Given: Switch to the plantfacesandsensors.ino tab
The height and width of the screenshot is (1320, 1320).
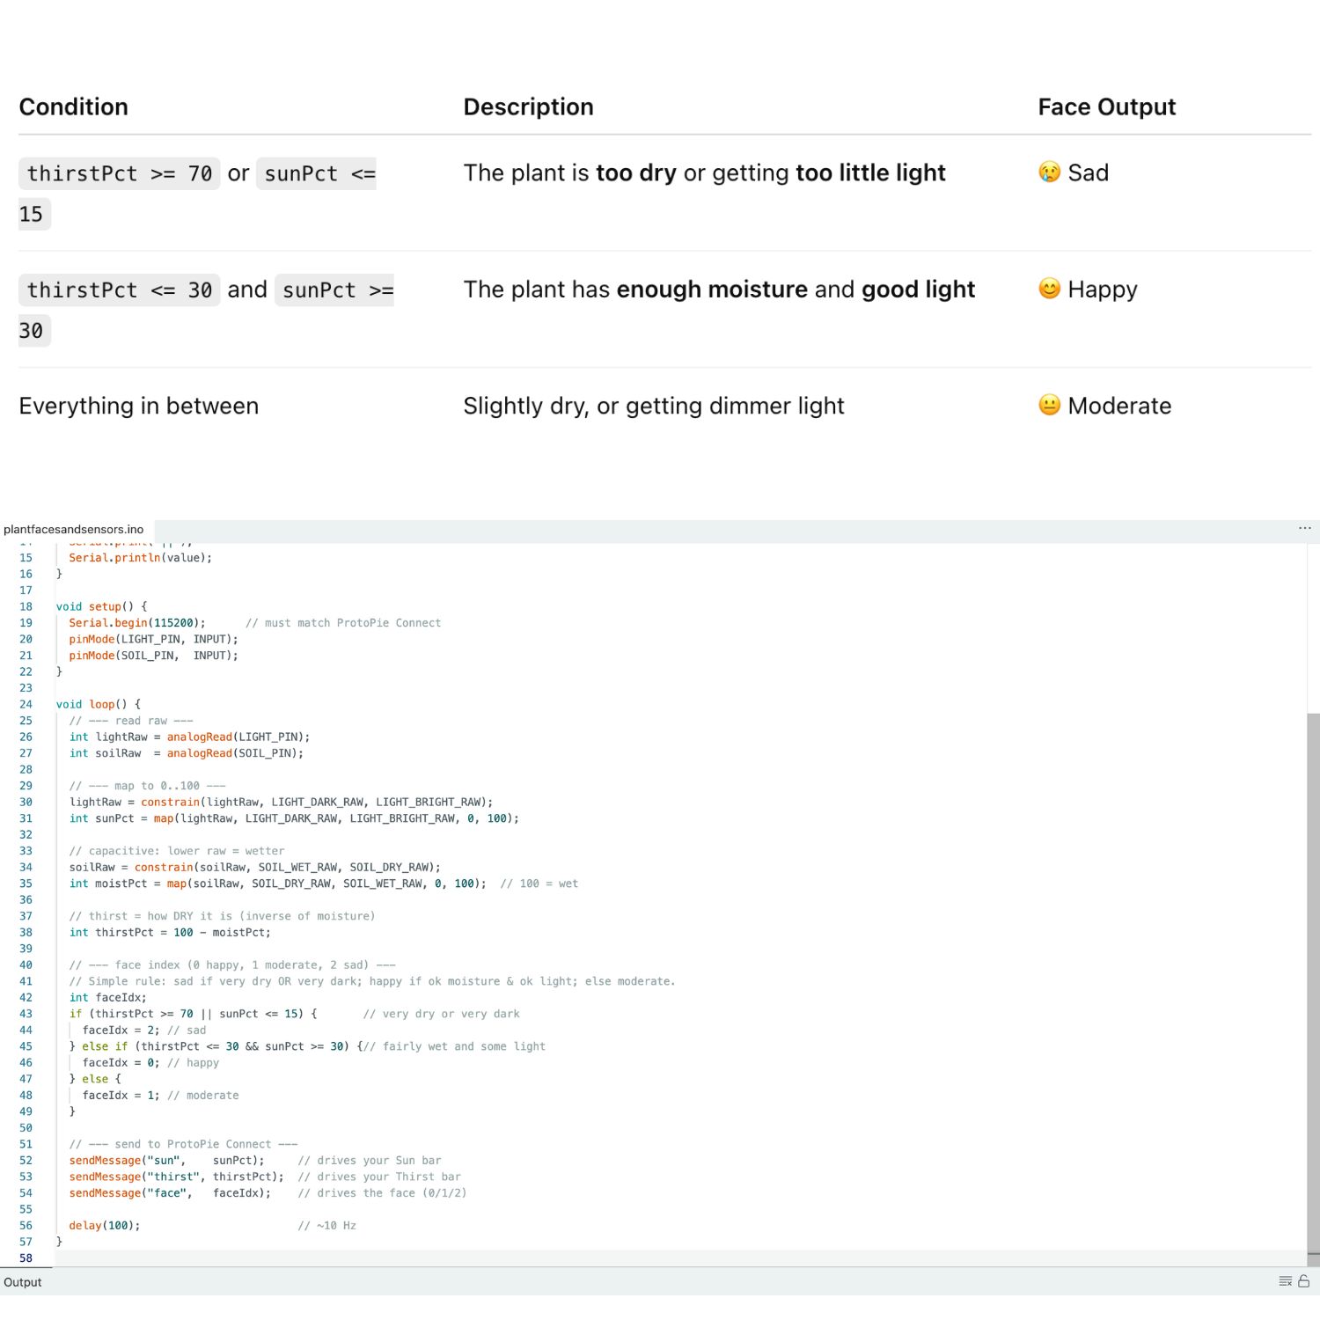Looking at the screenshot, I should 74,529.
